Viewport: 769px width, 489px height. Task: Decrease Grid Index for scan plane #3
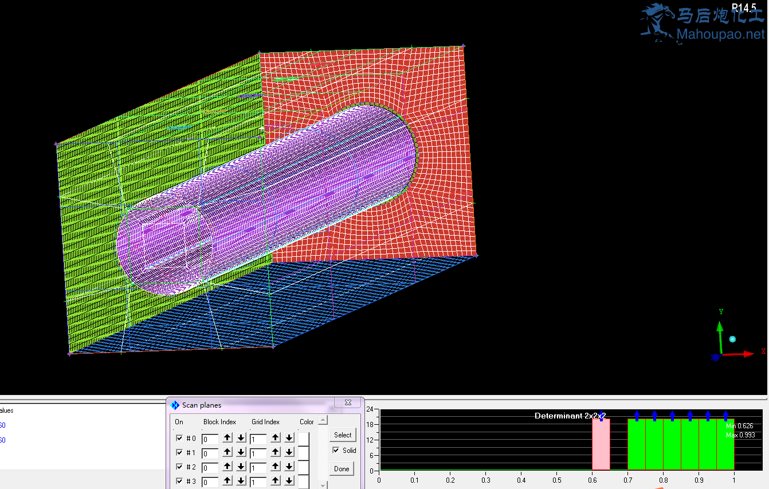pyautogui.click(x=289, y=481)
